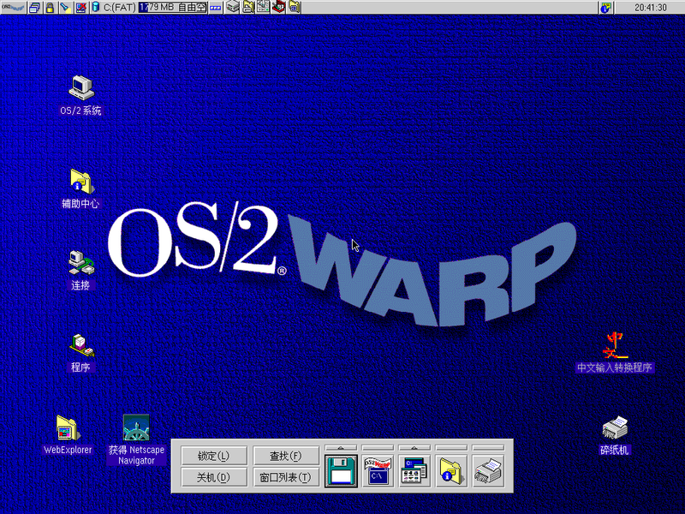Open the 程序 desktop icon
This screenshot has width=685, height=514.
[81, 345]
